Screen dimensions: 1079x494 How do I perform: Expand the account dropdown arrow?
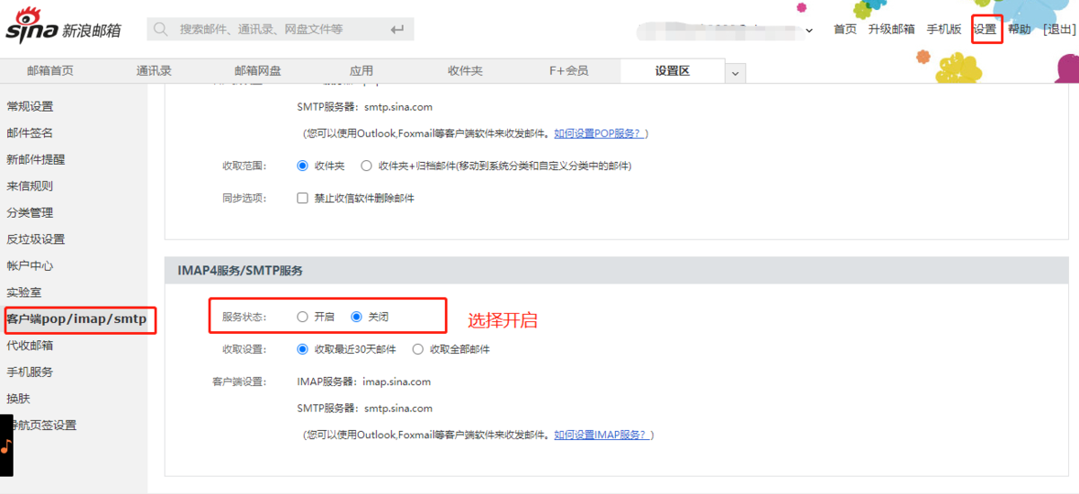point(809,31)
